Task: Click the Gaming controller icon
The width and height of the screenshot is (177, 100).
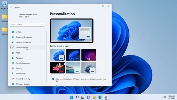Action: [x=13, y=68]
